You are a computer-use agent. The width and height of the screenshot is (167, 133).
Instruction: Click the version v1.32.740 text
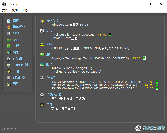click(9, 129)
